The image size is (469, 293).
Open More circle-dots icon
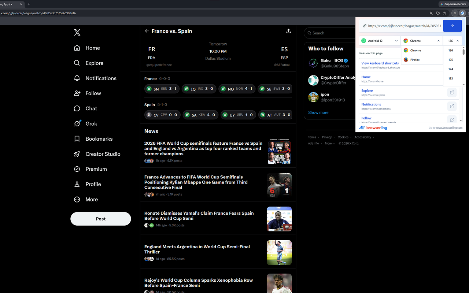pyautogui.click(x=77, y=200)
